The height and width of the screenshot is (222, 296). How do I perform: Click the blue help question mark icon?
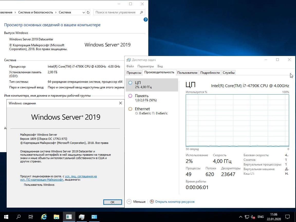click(x=145, y=20)
